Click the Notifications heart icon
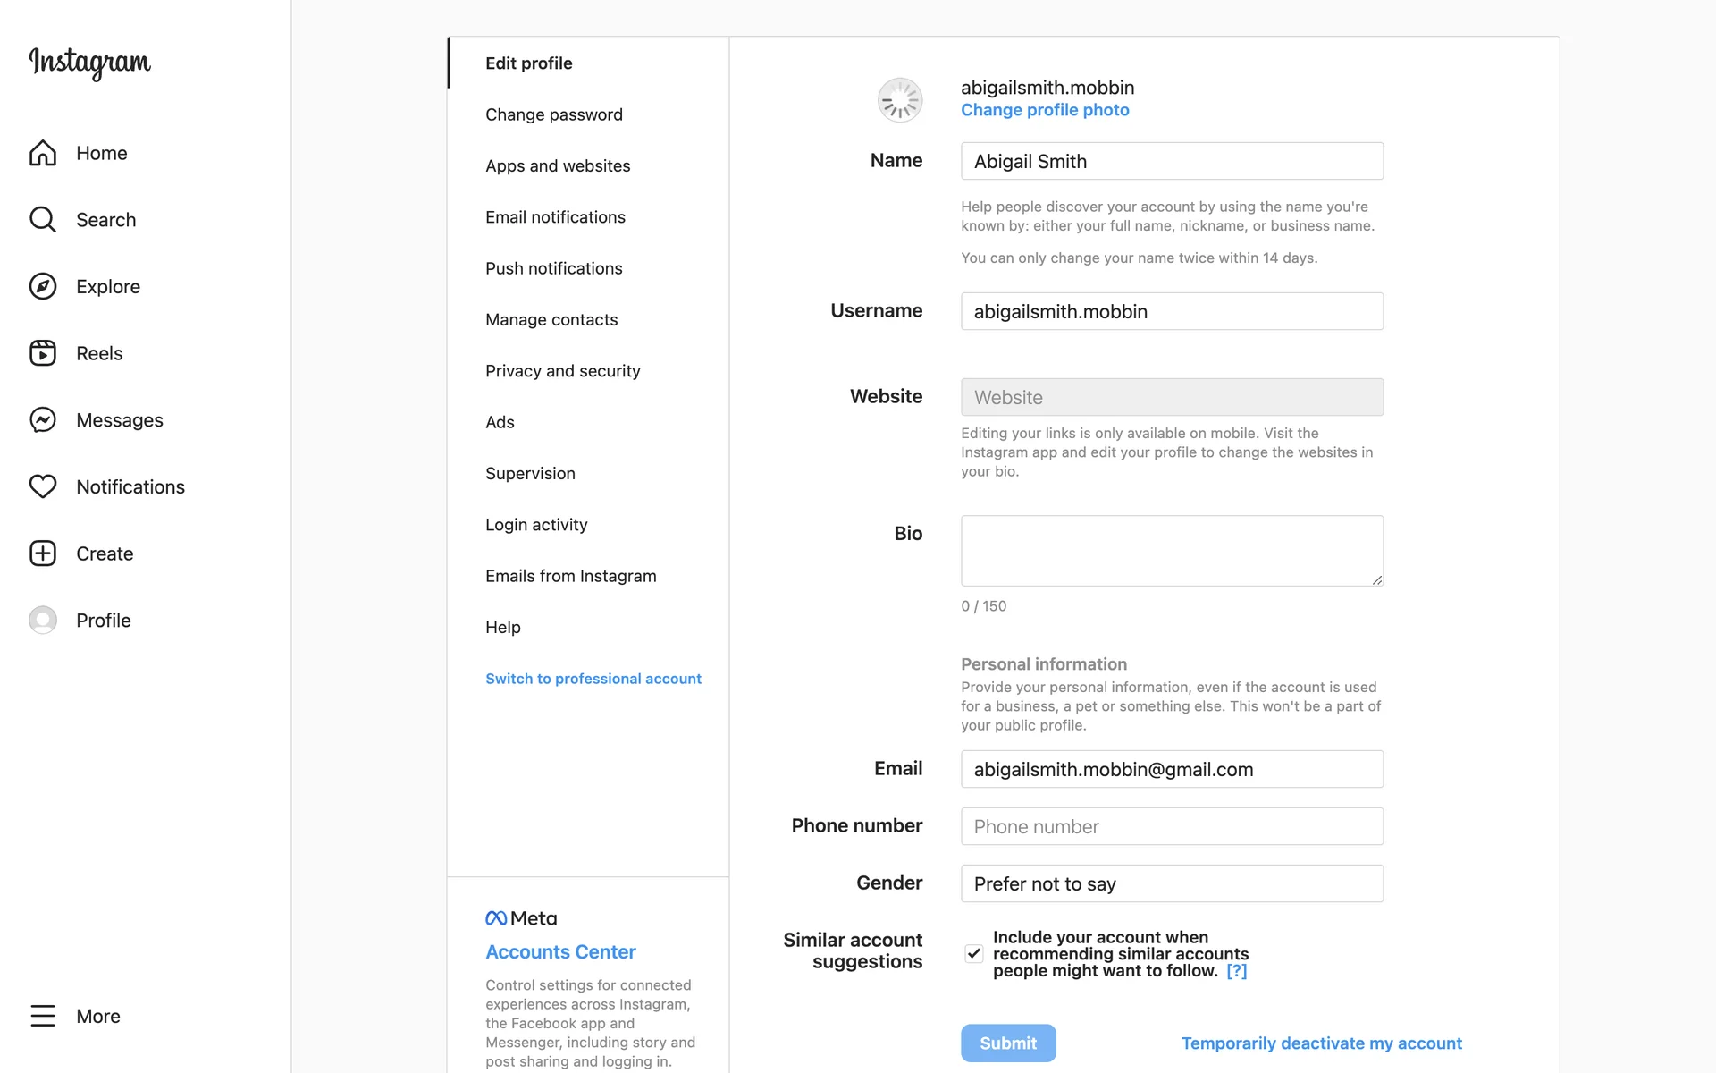 (43, 486)
